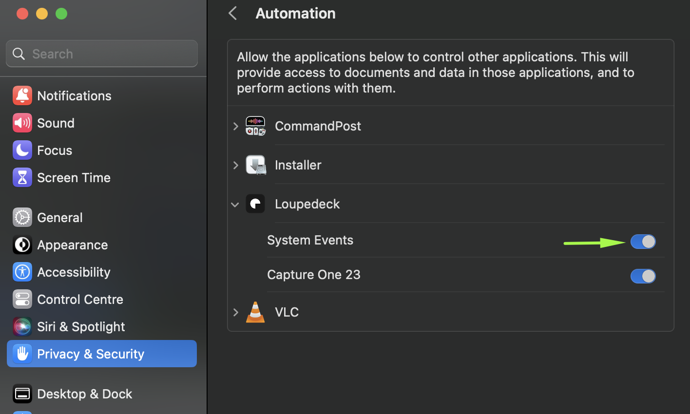Click the Sound speaker icon

pos(22,123)
